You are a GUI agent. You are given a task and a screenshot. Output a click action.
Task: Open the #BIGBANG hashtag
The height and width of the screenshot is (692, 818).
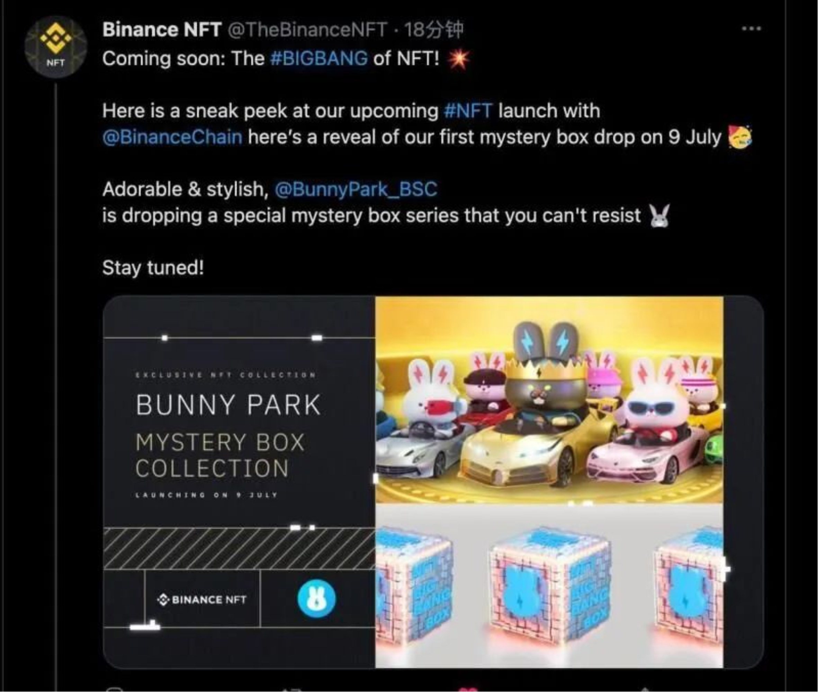(x=319, y=59)
